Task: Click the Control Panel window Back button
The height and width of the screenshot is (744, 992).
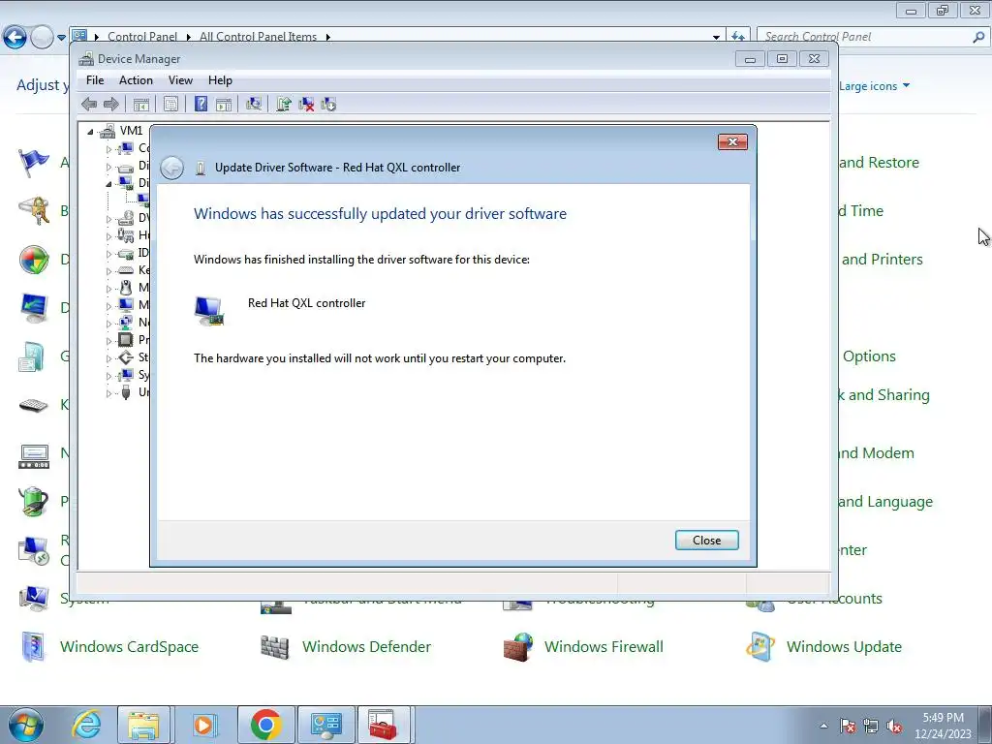Action: pos(15,37)
